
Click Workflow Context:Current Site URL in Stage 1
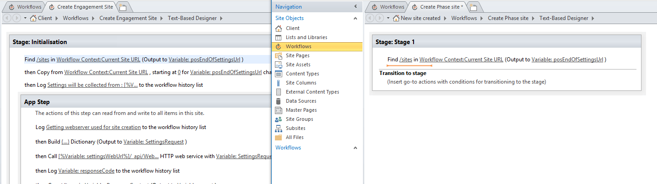[461, 60]
